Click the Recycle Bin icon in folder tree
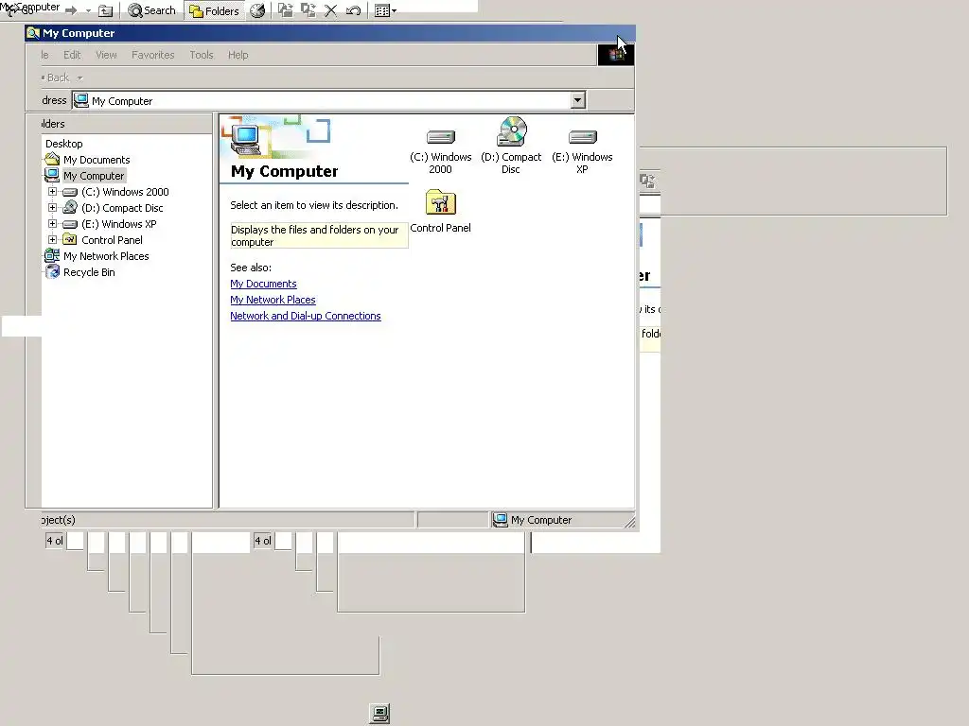This screenshot has width=969, height=726. pos(53,271)
